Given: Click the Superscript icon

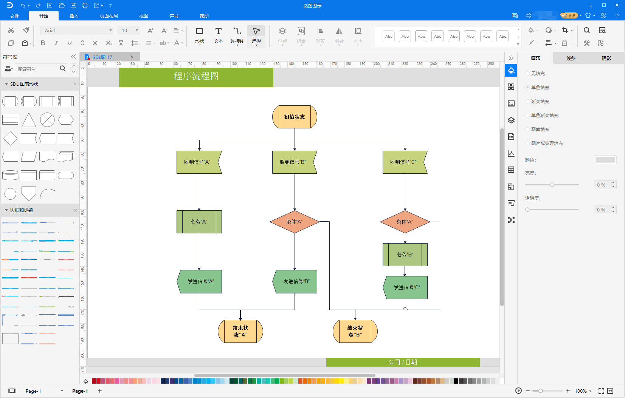Looking at the screenshot, I should point(96,43).
